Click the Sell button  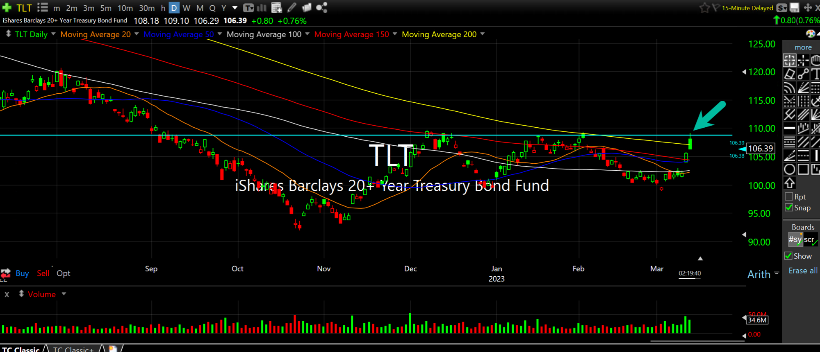pos(43,273)
